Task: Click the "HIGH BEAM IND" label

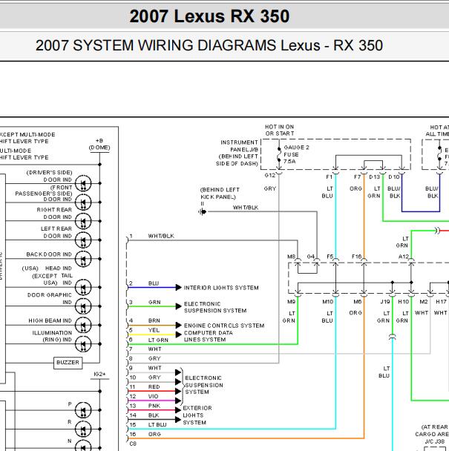Action: point(50,320)
